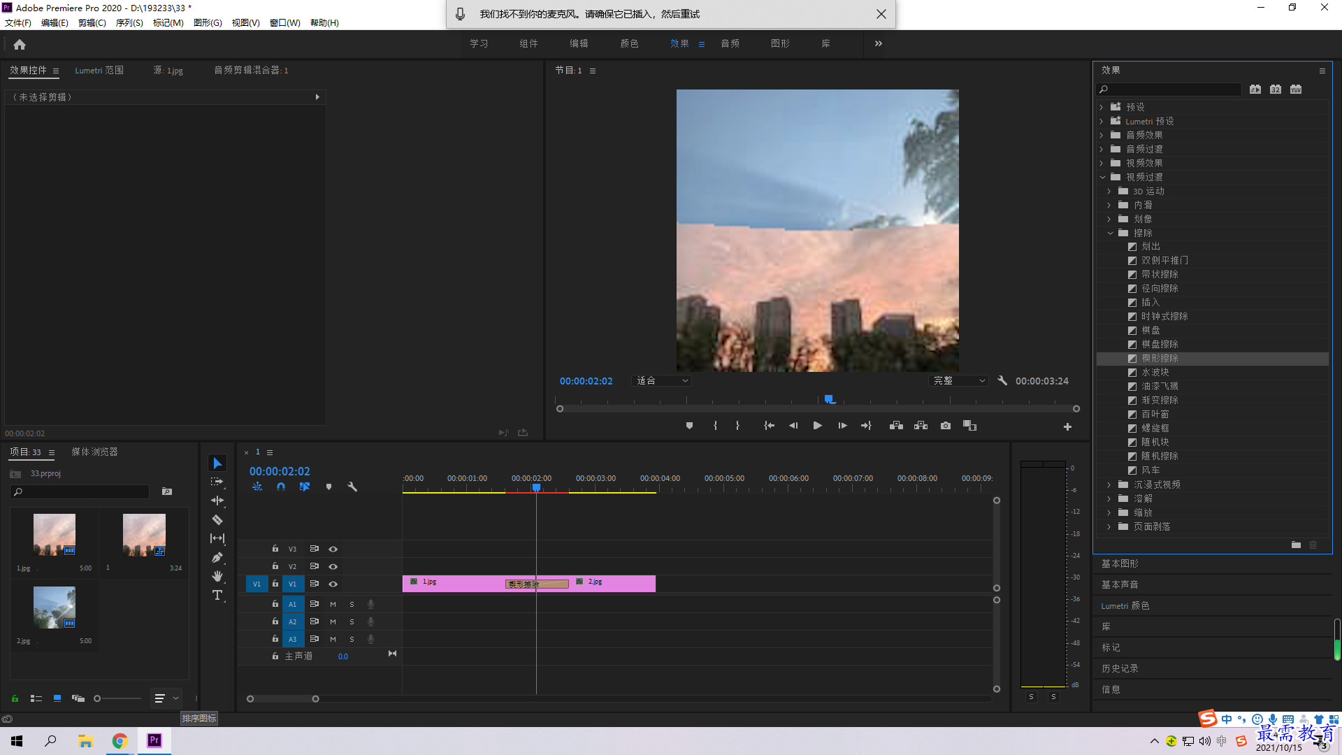Image resolution: width=1342 pixels, height=755 pixels.
Task: Open the 文件(F) menu
Action: pyautogui.click(x=18, y=23)
